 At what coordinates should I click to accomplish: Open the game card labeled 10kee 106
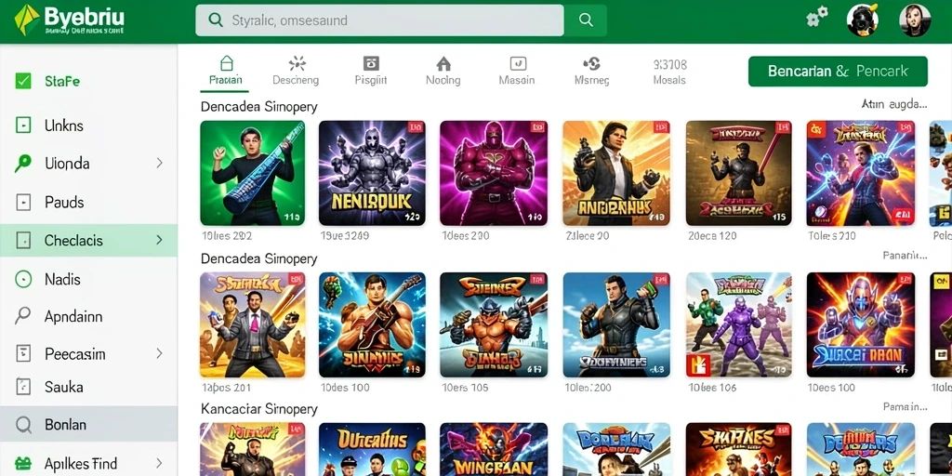[x=739, y=324]
